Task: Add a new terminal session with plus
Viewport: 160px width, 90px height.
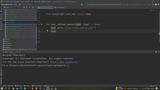Action: pyautogui.click(x=17, y=52)
